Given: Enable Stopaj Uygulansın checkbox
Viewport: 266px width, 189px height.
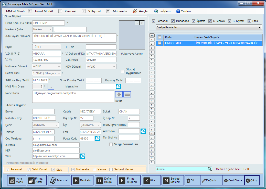Looking at the screenshot, I should [x=123, y=71].
